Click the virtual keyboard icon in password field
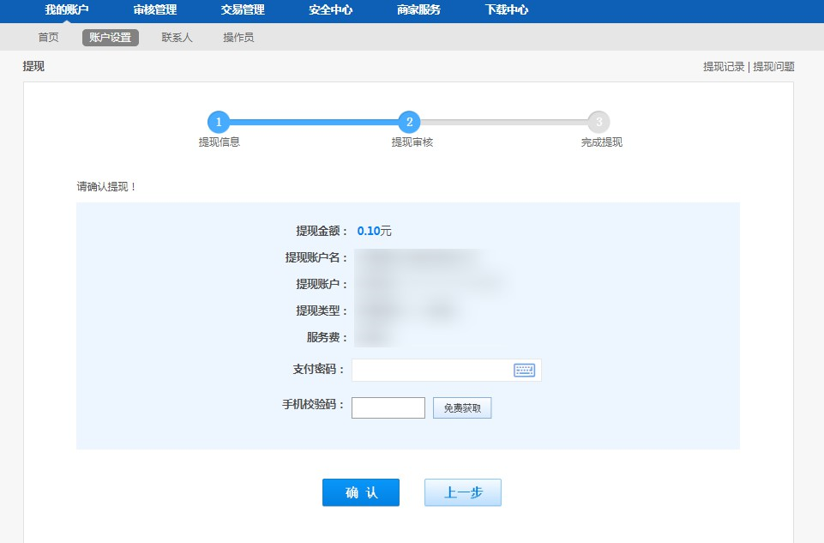 pos(524,370)
